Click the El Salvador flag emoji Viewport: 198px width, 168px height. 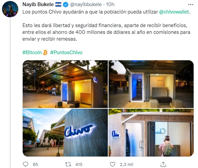[x=58, y=4]
